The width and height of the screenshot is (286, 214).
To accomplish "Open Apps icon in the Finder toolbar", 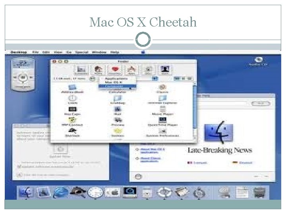I will click(x=131, y=69).
